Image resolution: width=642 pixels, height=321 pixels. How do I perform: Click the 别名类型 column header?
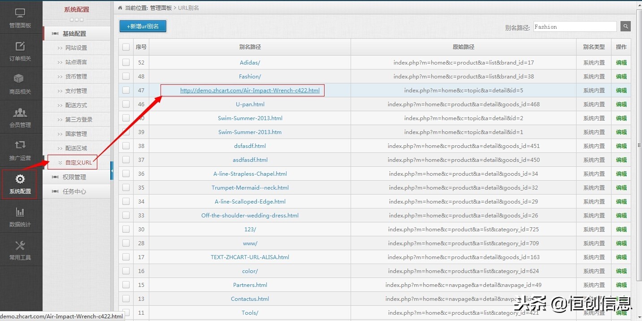pos(594,47)
